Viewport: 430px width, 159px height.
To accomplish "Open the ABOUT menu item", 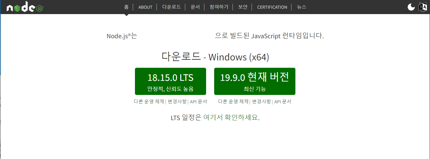I will 145,7.
